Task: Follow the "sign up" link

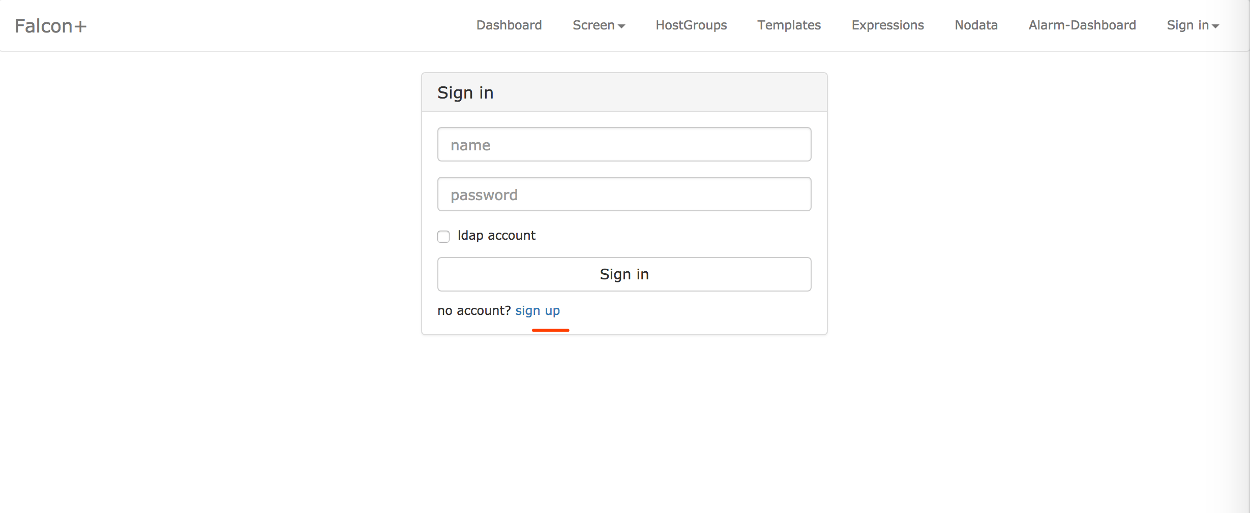Action: pyautogui.click(x=537, y=311)
